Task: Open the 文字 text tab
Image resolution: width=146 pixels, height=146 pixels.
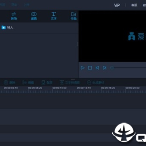Action: [54, 16]
